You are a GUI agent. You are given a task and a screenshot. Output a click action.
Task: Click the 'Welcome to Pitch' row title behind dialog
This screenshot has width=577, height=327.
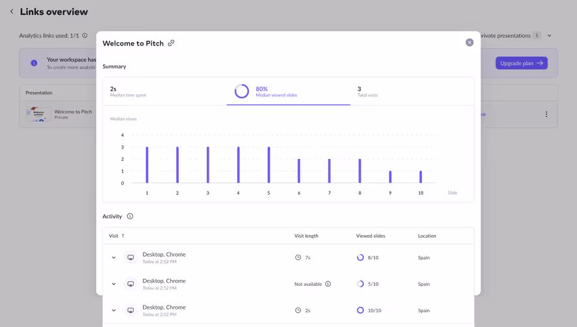73,112
